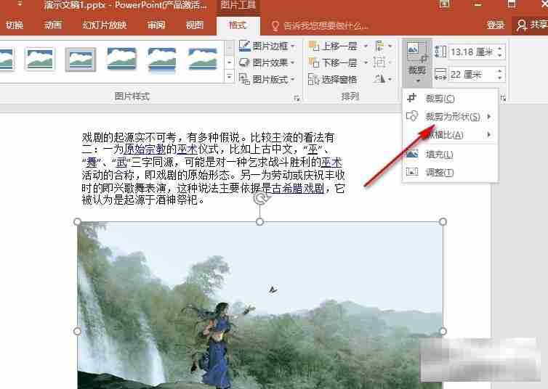Apply the sixth picture style thumbnail
Screen dimensions: 548x389
coord(202,60)
